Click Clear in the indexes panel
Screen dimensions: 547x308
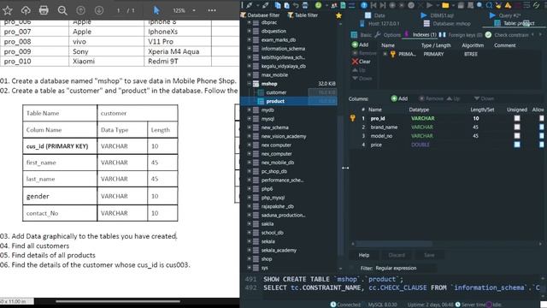pyautogui.click(x=361, y=62)
